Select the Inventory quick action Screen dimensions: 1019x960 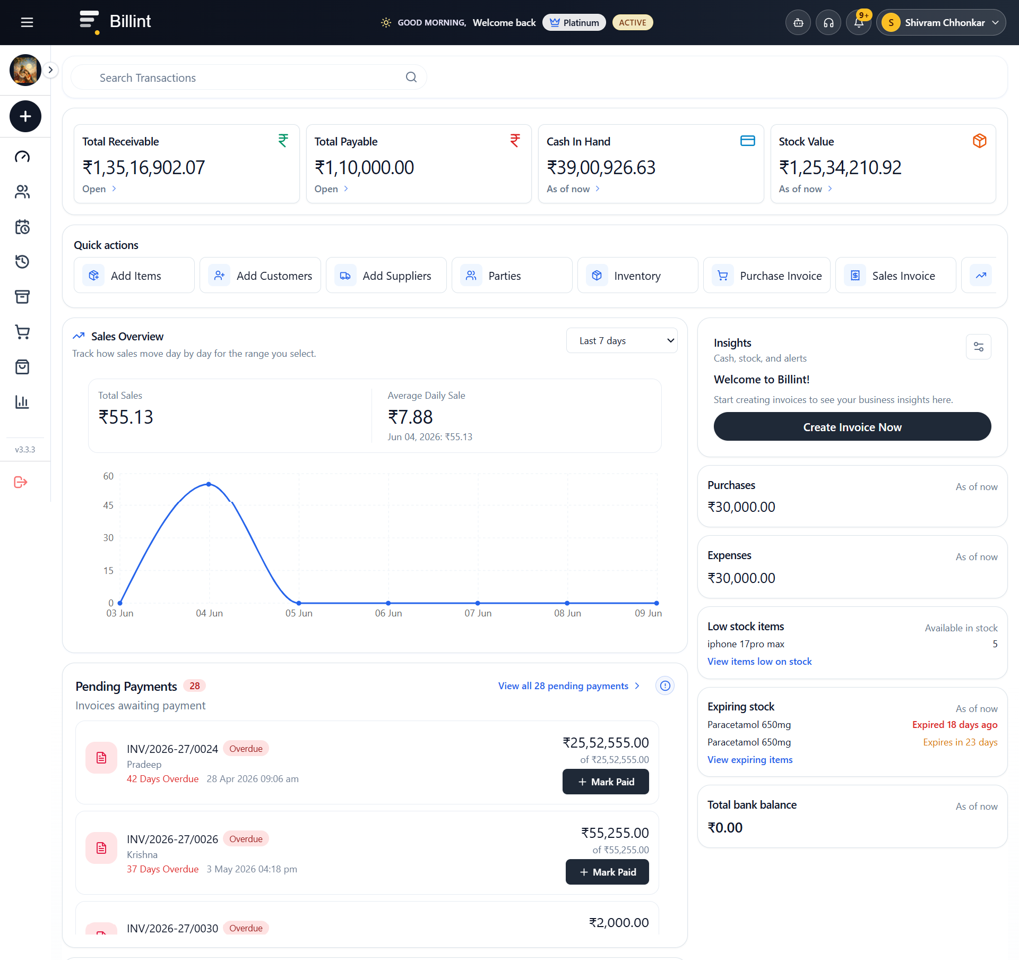click(638, 276)
